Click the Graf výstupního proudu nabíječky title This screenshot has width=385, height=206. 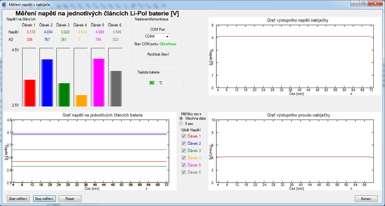[298, 115]
